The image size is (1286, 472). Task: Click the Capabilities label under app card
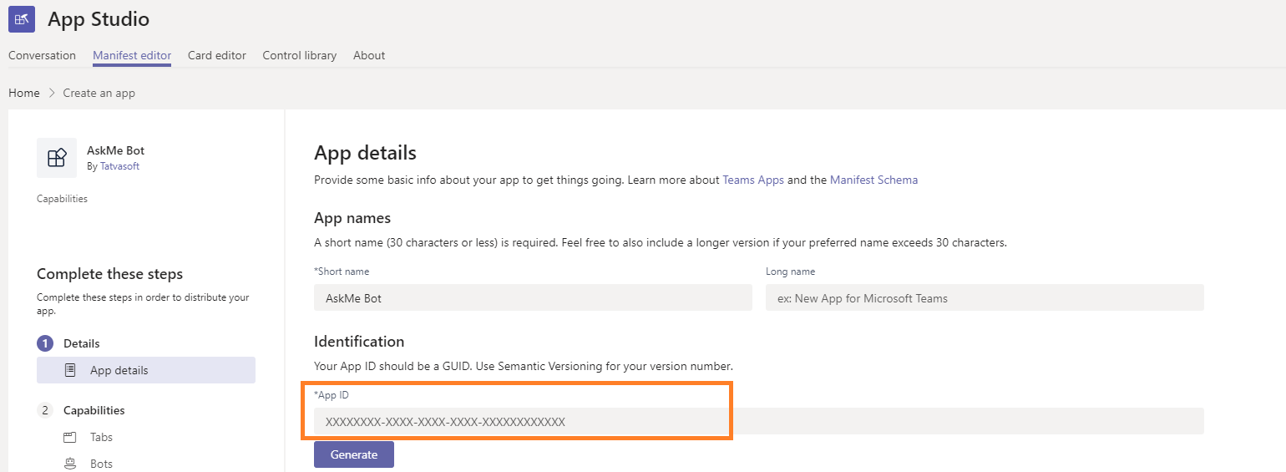62,199
